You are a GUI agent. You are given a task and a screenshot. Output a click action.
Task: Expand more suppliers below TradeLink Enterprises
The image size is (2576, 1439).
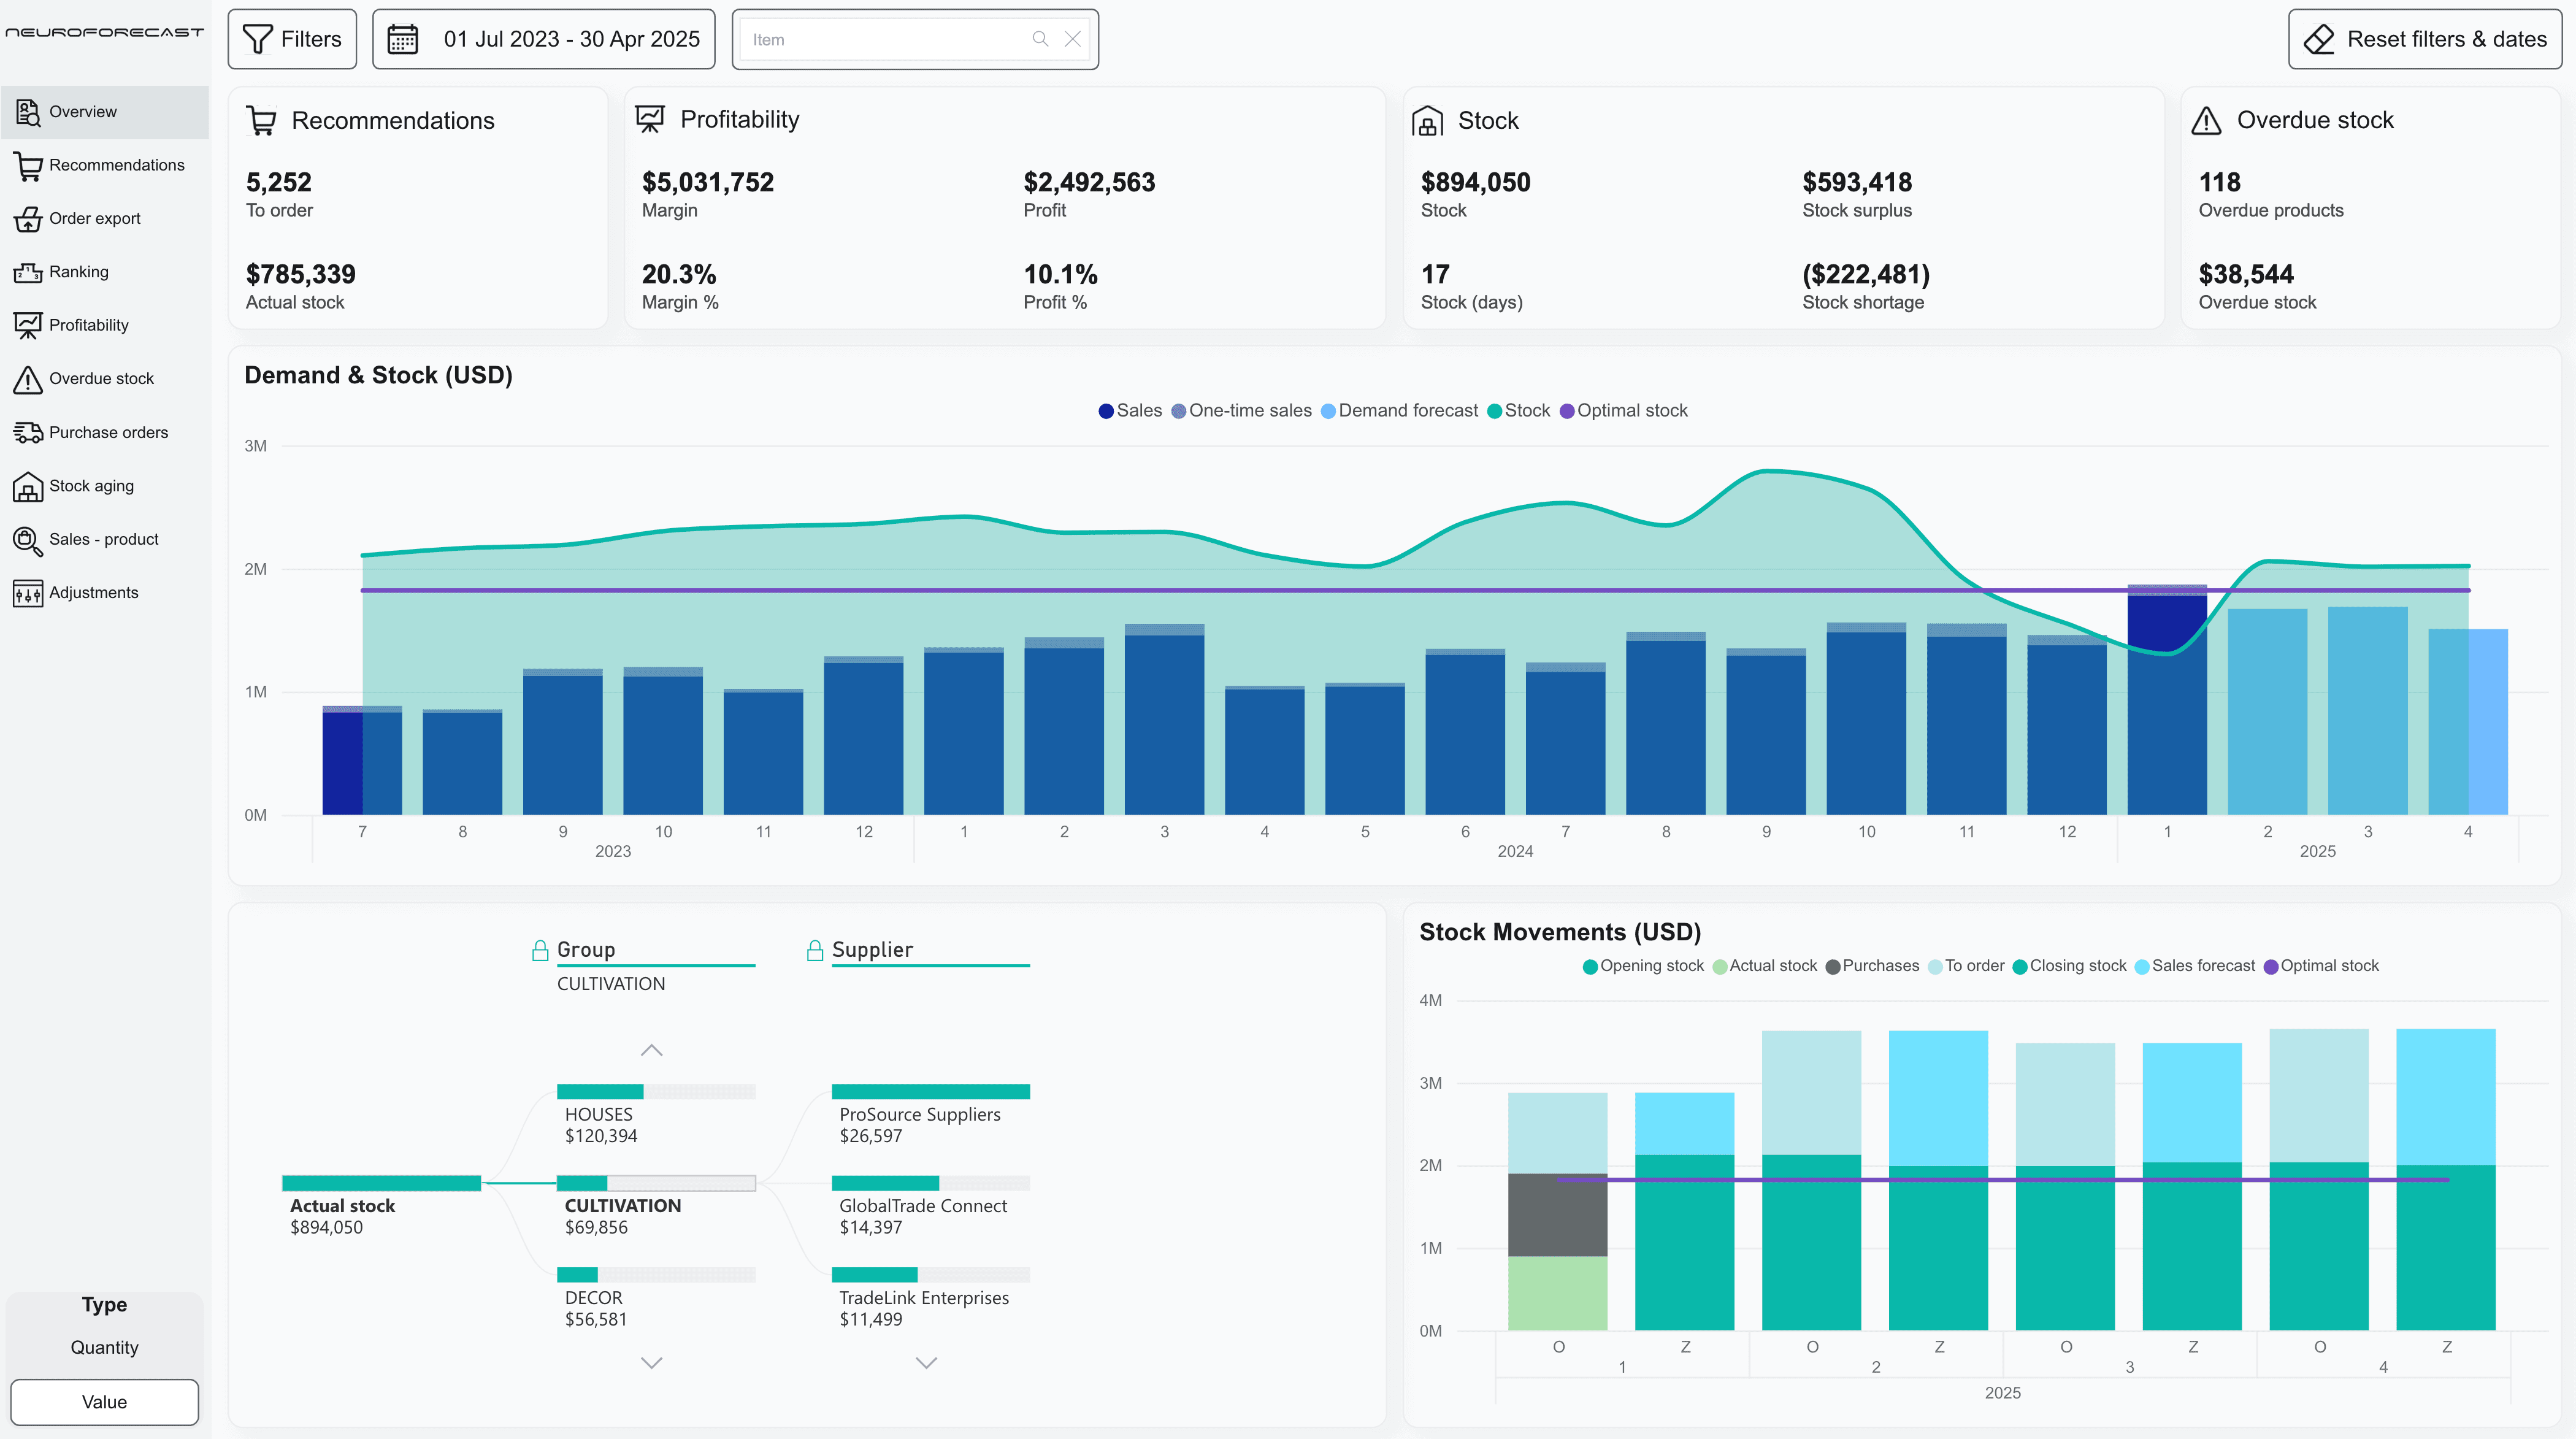(x=925, y=1362)
